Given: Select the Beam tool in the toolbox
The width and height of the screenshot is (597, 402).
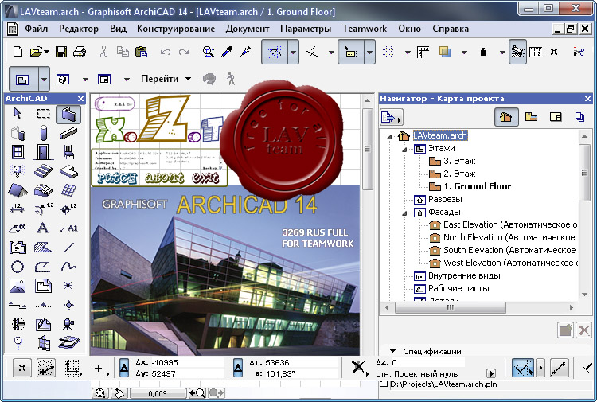Looking at the screenshot, I should coord(68,133).
